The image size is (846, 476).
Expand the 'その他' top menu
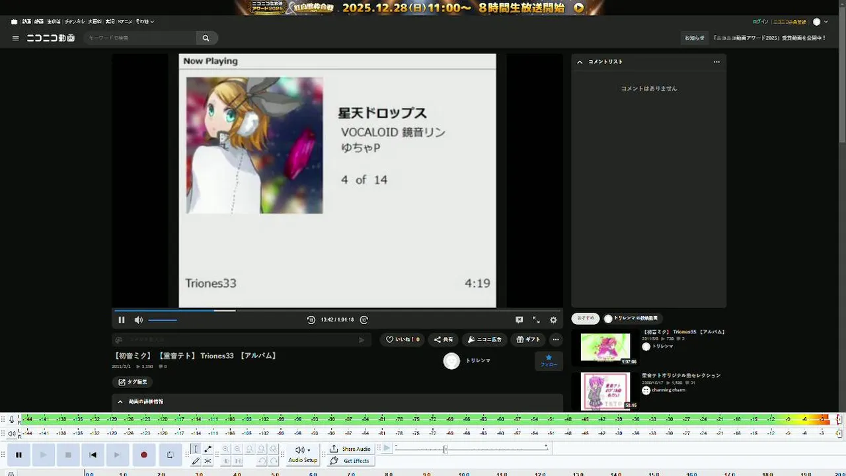coord(145,22)
